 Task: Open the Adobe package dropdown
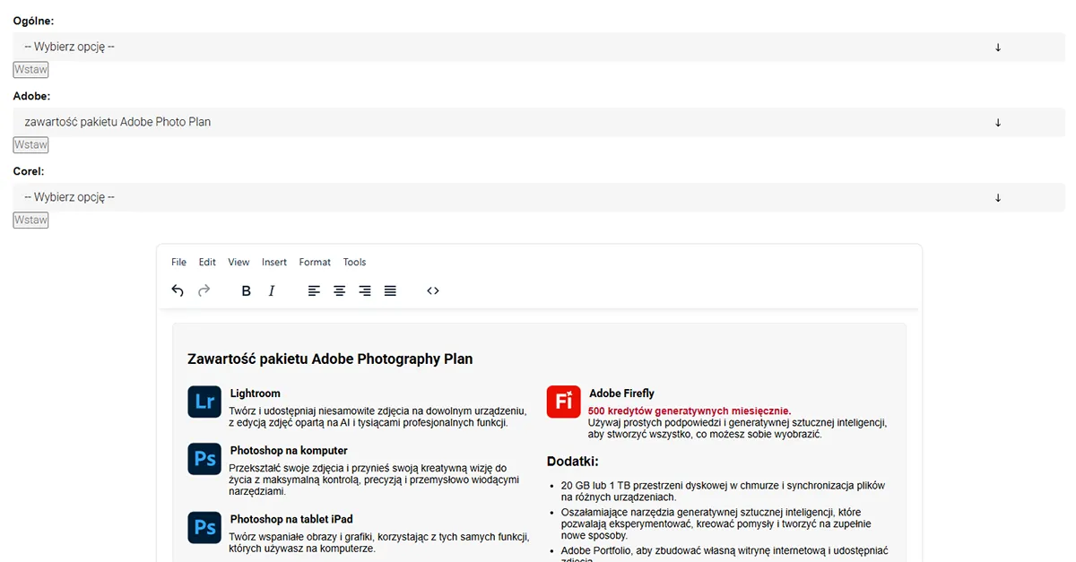click(x=539, y=122)
